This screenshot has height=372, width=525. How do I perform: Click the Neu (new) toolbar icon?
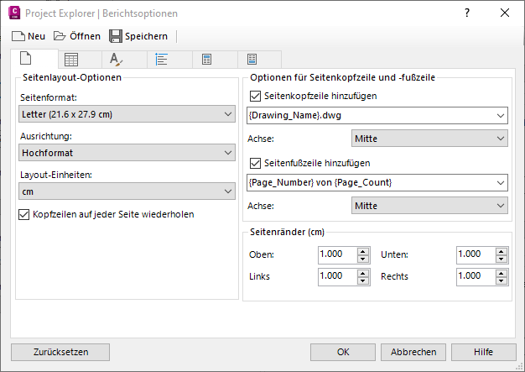[x=18, y=36]
